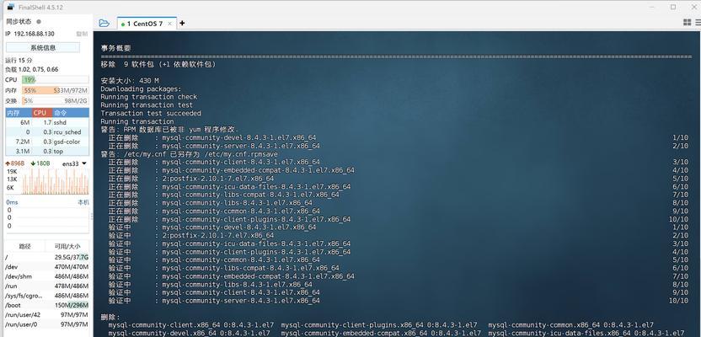Viewport: 701px width, 337px height.
Task: Sort disks by 可用/大小 column header
Action: 67,246
